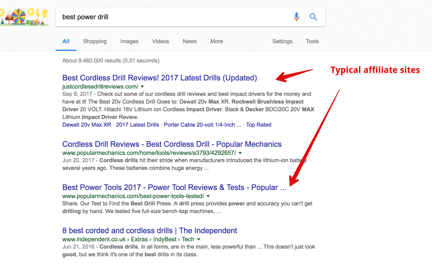Open the Tools filter options

(312, 42)
